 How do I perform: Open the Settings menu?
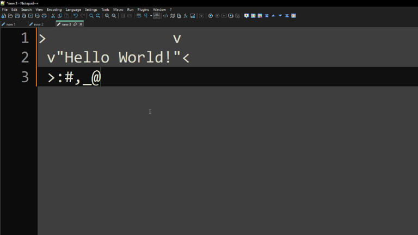(91, 10)
